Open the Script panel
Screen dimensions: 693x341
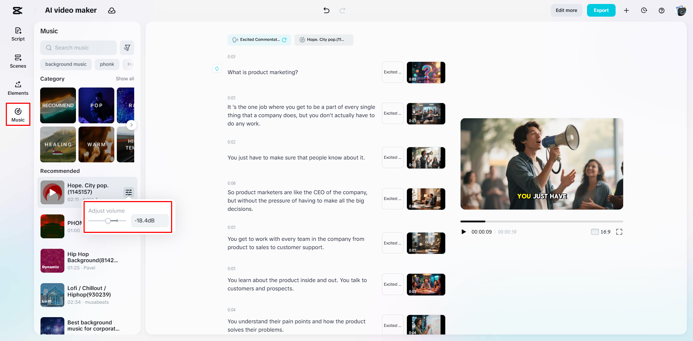coord(18,34)
